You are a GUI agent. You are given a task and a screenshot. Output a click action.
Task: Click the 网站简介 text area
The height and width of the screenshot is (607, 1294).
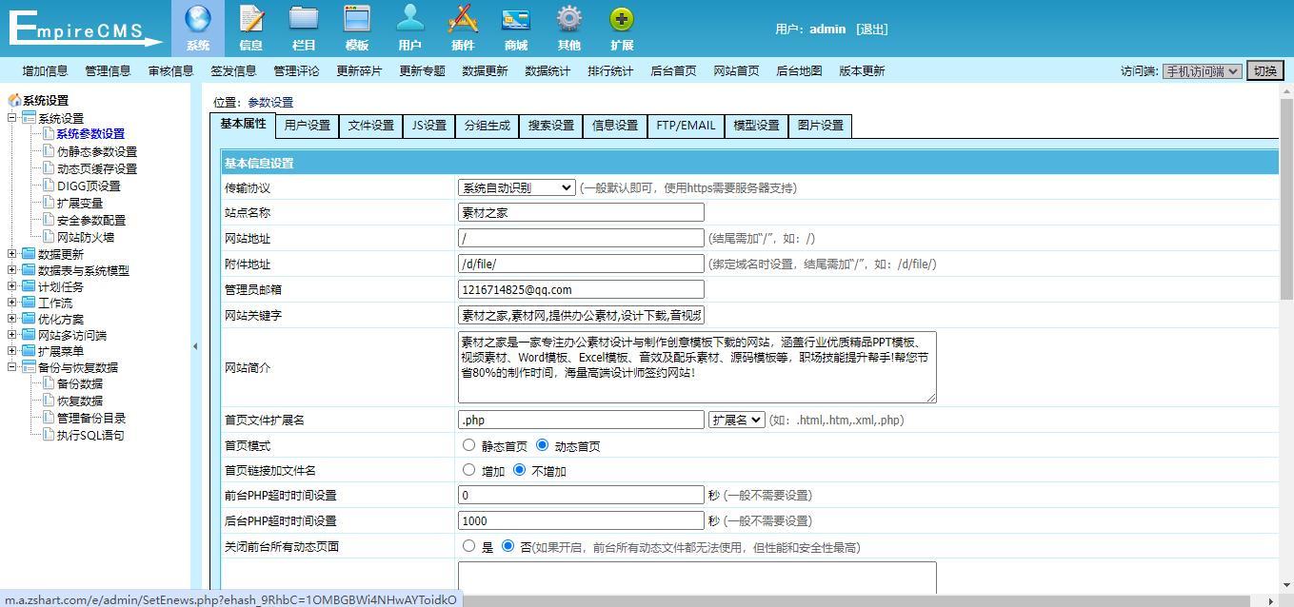tap(697, 366)
